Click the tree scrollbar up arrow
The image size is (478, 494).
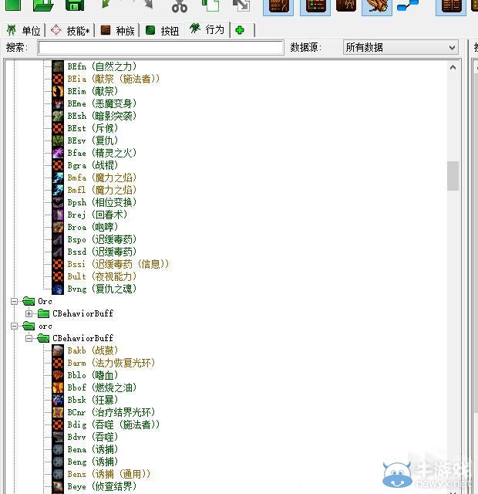pyautogui.click(x=453, y=67)
